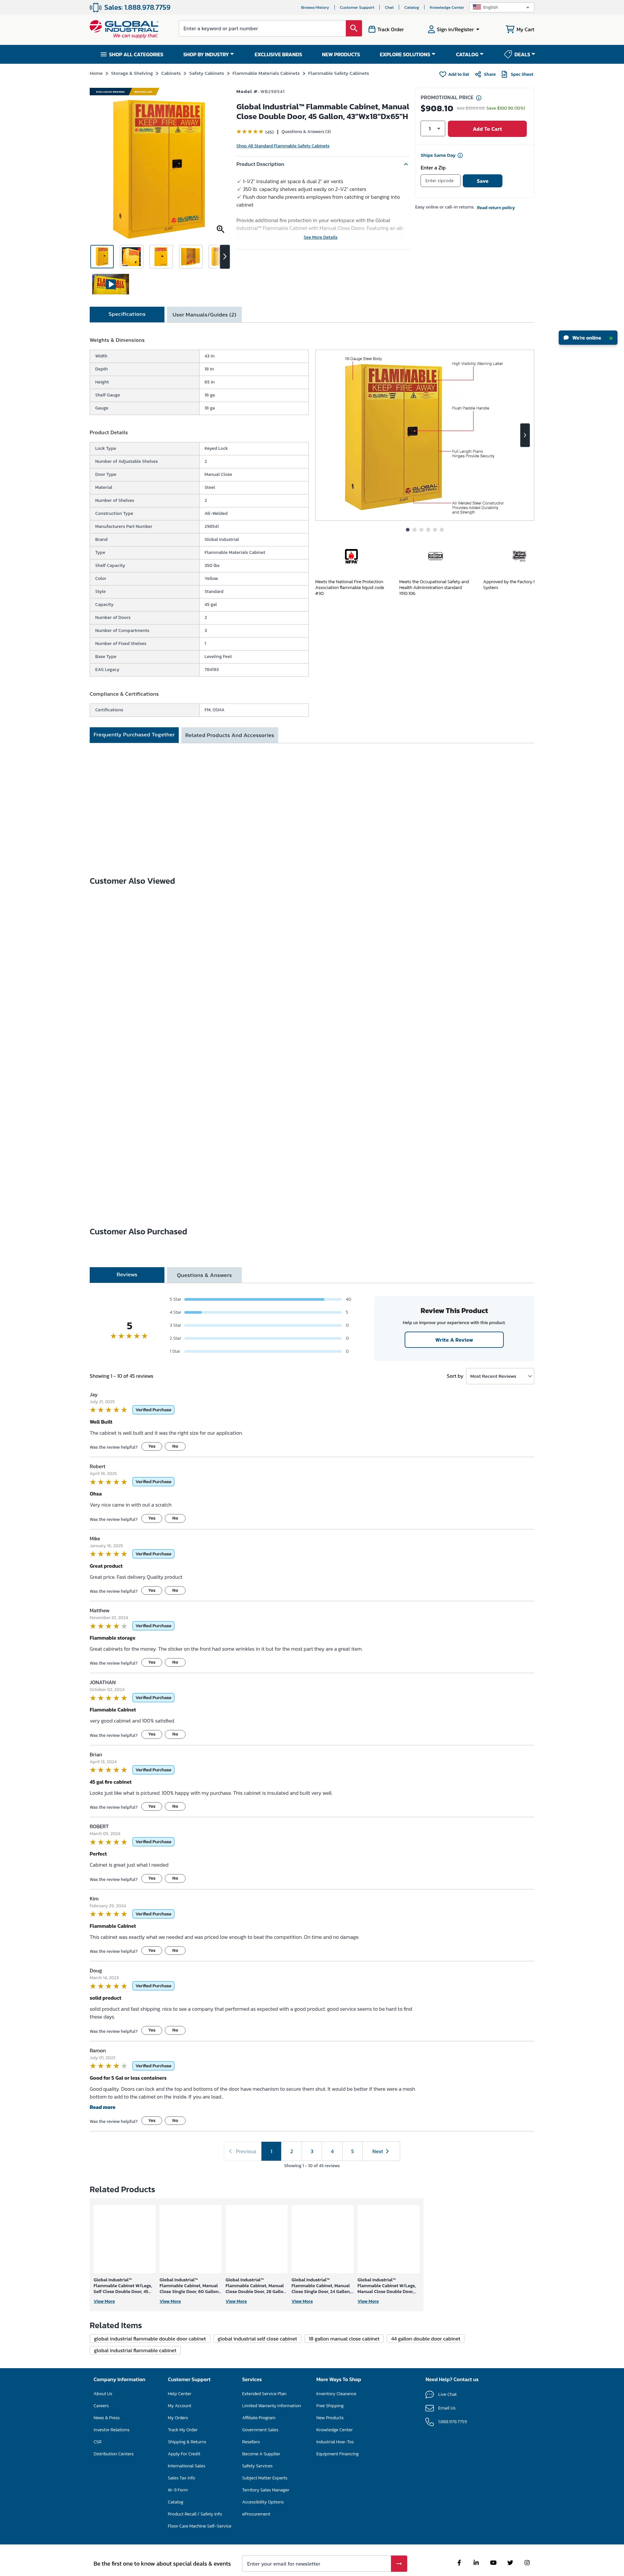
Task: Click the Share icon
Action: [x=478, y=74]
